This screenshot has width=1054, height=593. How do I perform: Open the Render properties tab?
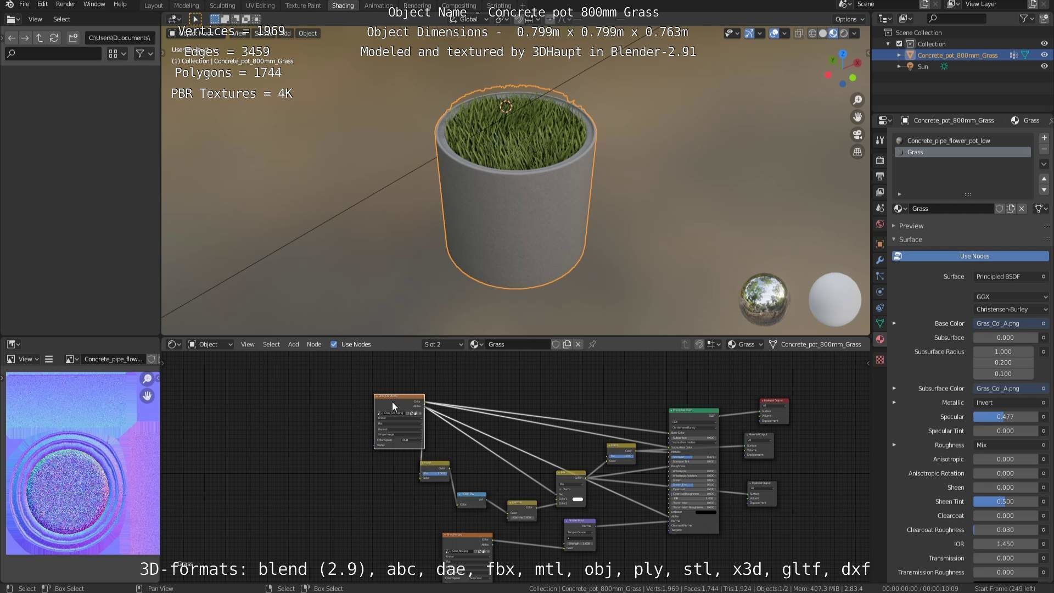tap(880, 160)
